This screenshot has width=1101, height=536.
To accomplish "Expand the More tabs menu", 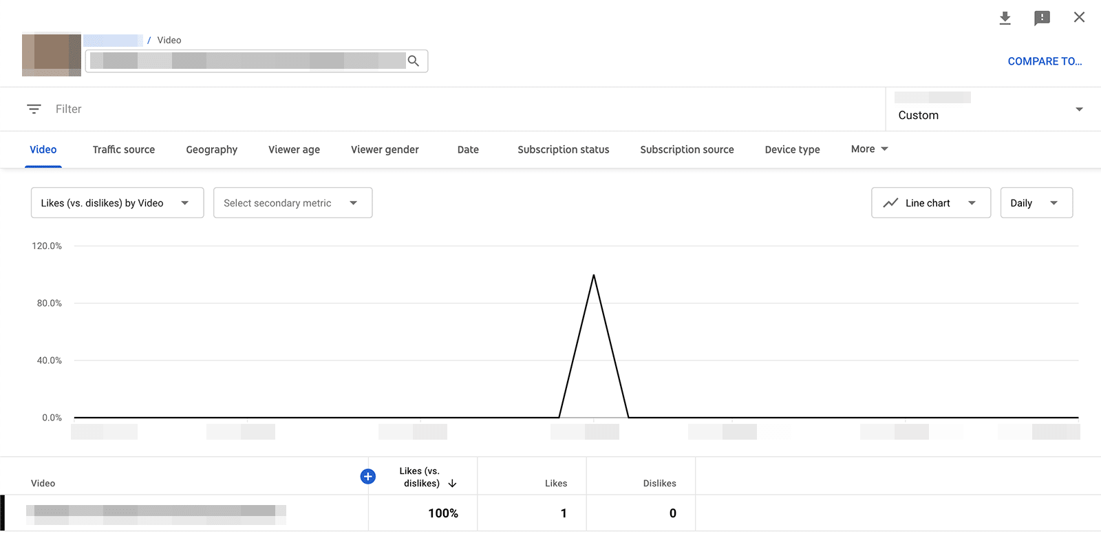I will [869, 149].
